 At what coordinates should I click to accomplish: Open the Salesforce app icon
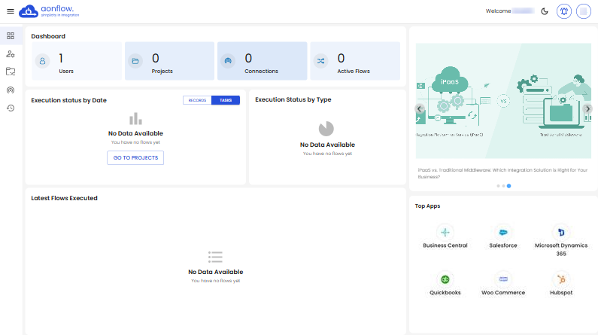pyautogui.click(x=502, y=233)
